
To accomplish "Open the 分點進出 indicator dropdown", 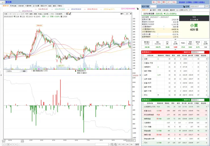I will click(x=13, y=71).
